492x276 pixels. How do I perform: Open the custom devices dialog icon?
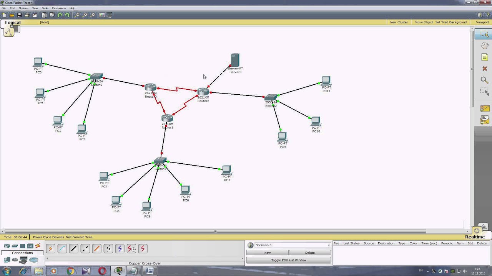110,15
